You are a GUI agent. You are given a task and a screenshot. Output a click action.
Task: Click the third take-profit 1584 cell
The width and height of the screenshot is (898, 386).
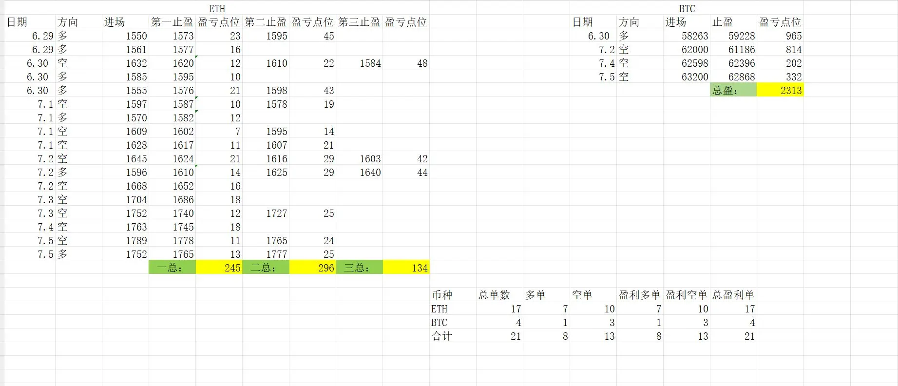[359, 63]
